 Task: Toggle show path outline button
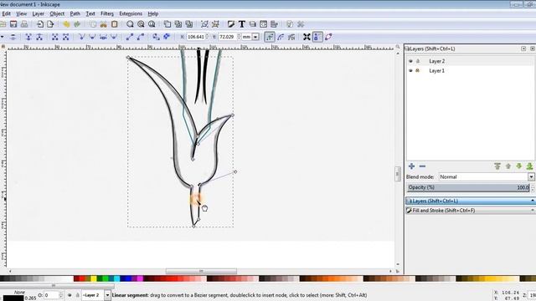tap(328, 37)
